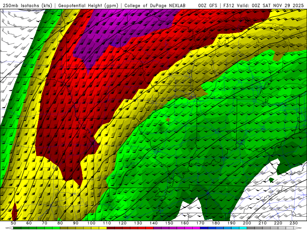Click the "F312 Valid: 00Z SAT NOV 29 2025" text
The height and width of the screenshot is (230, 307).
click(264, 5)
